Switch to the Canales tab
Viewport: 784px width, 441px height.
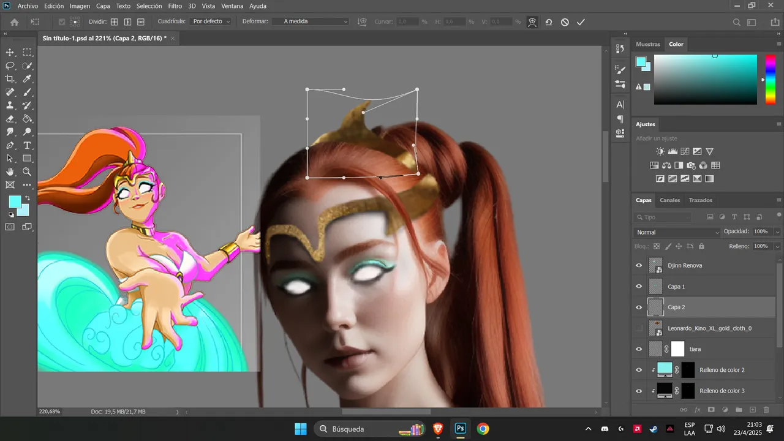[x=669, y=200]
